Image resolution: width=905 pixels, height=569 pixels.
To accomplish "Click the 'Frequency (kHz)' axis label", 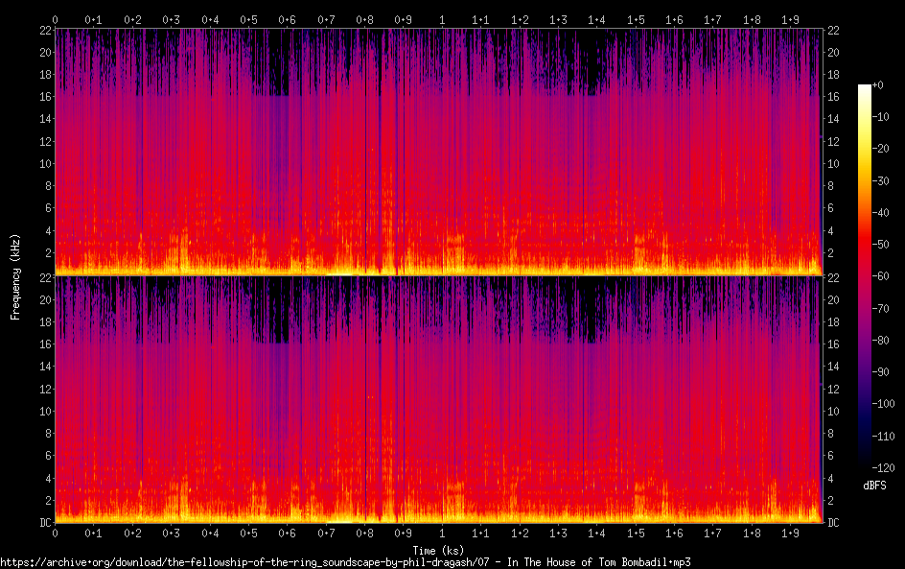I will pyautogui.click(x=15, y=276).
